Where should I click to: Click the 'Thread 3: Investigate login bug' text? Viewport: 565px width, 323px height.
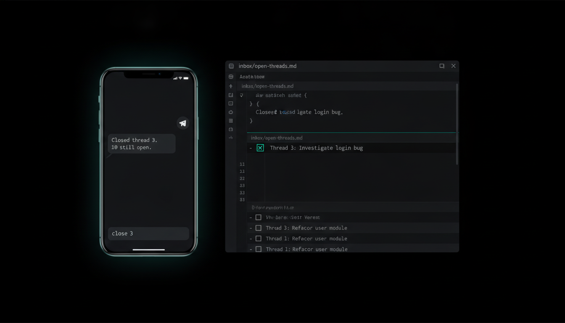[x=316, y=148]
